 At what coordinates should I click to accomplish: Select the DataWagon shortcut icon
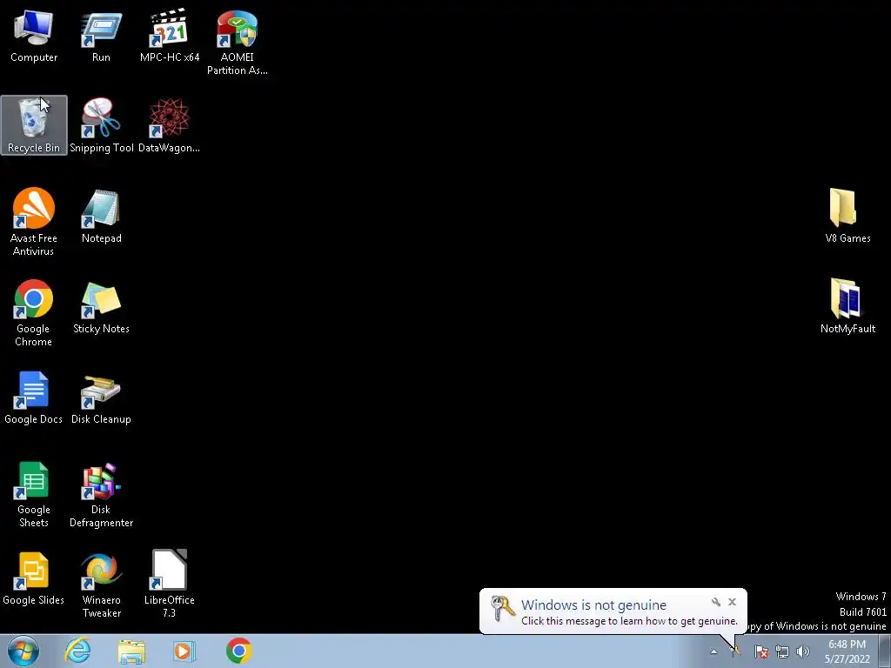point(169,125)
